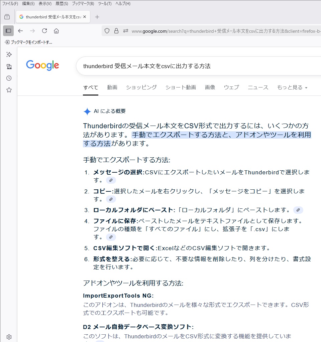
Task: Open a new tab with plus button
Action: tap(97, 17)
